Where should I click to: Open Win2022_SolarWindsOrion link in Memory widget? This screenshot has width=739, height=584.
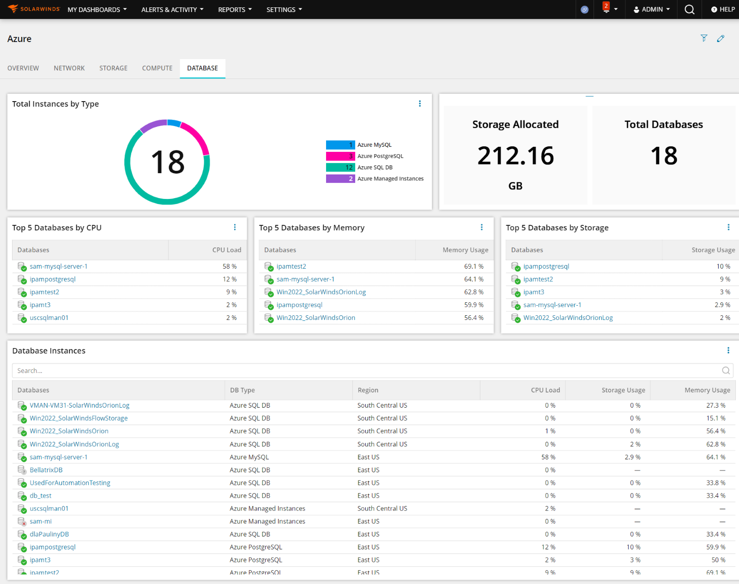316,318
